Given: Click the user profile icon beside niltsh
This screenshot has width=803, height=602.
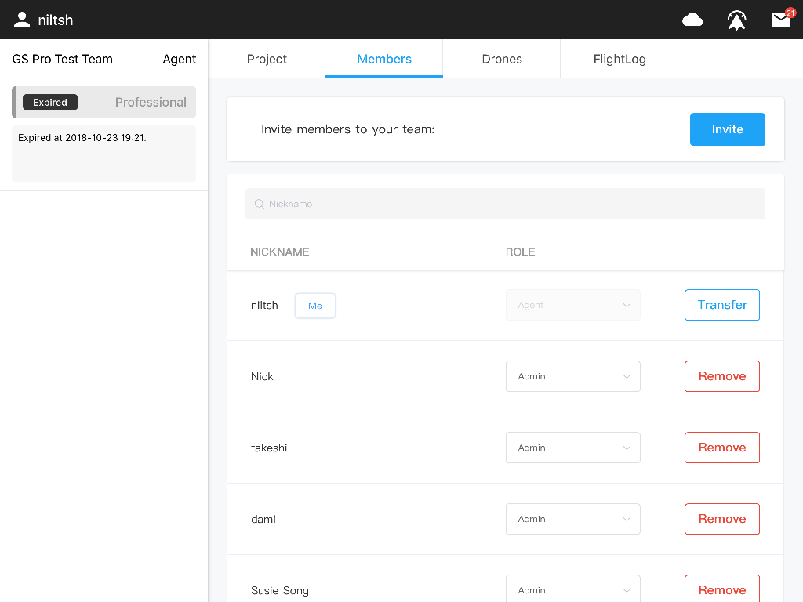Looking at the screenshot, I should tap(20, 19).
